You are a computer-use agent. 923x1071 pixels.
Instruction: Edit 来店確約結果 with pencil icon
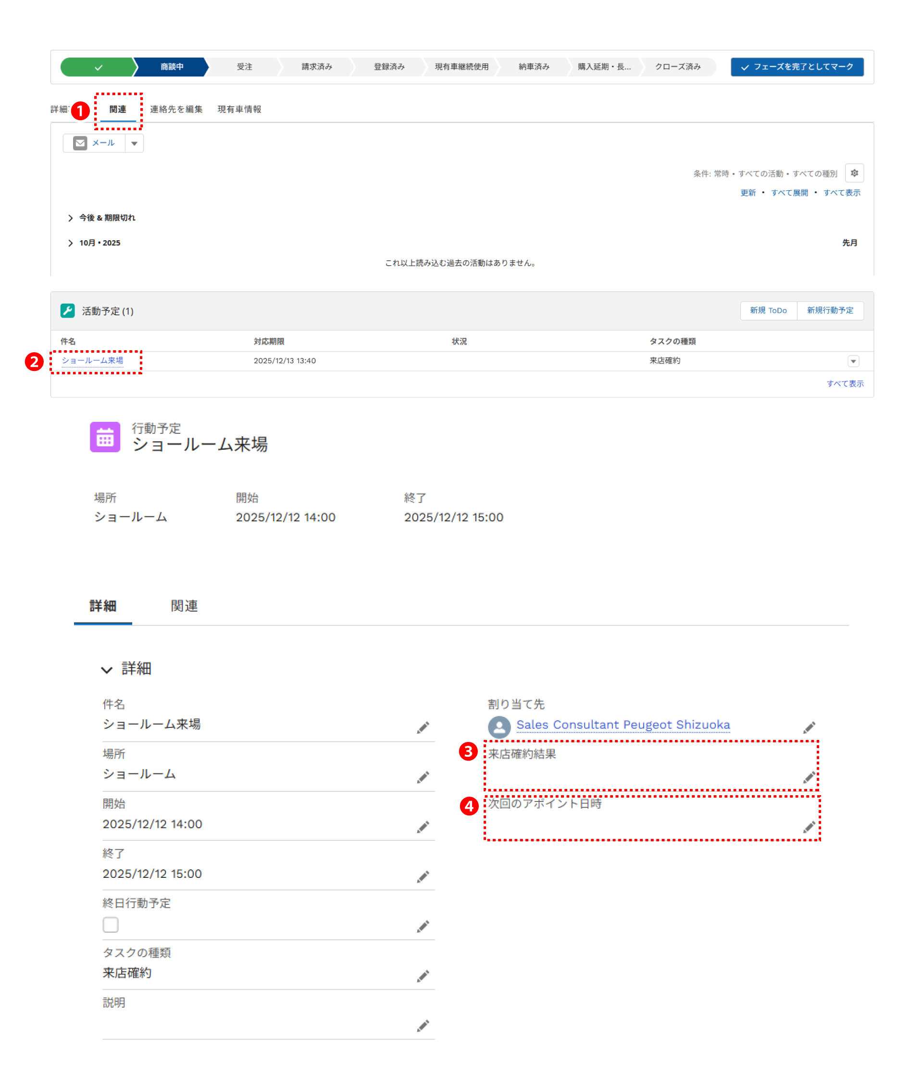[x=809, y=777]
